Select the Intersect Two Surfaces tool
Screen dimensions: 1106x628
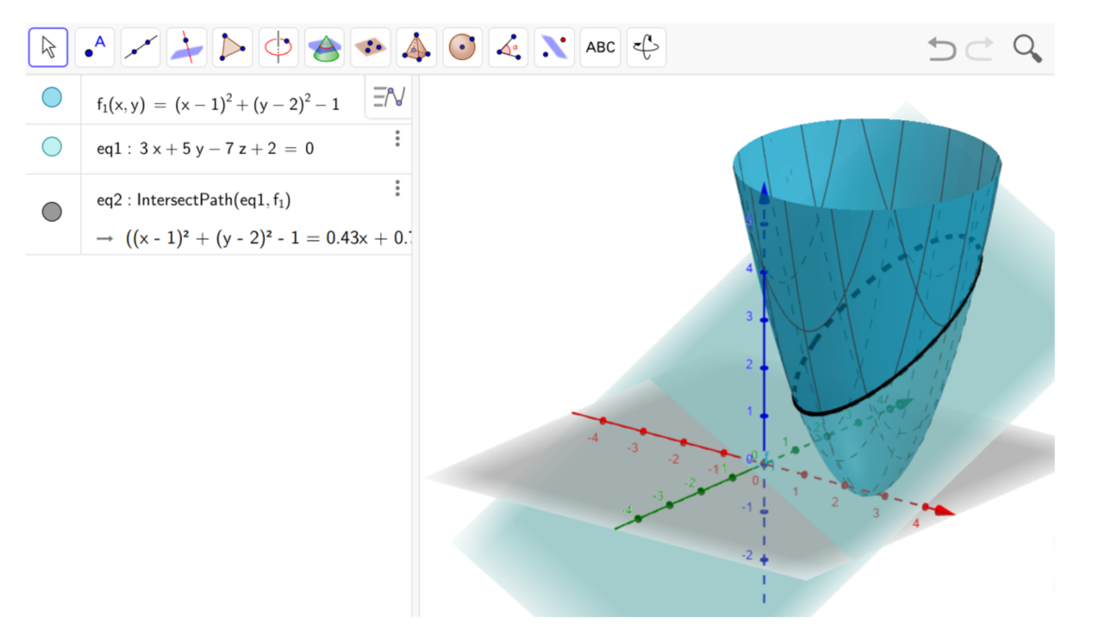pos(325,47)
